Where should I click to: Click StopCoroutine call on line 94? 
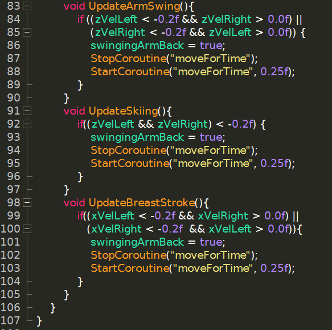[128, 150]
